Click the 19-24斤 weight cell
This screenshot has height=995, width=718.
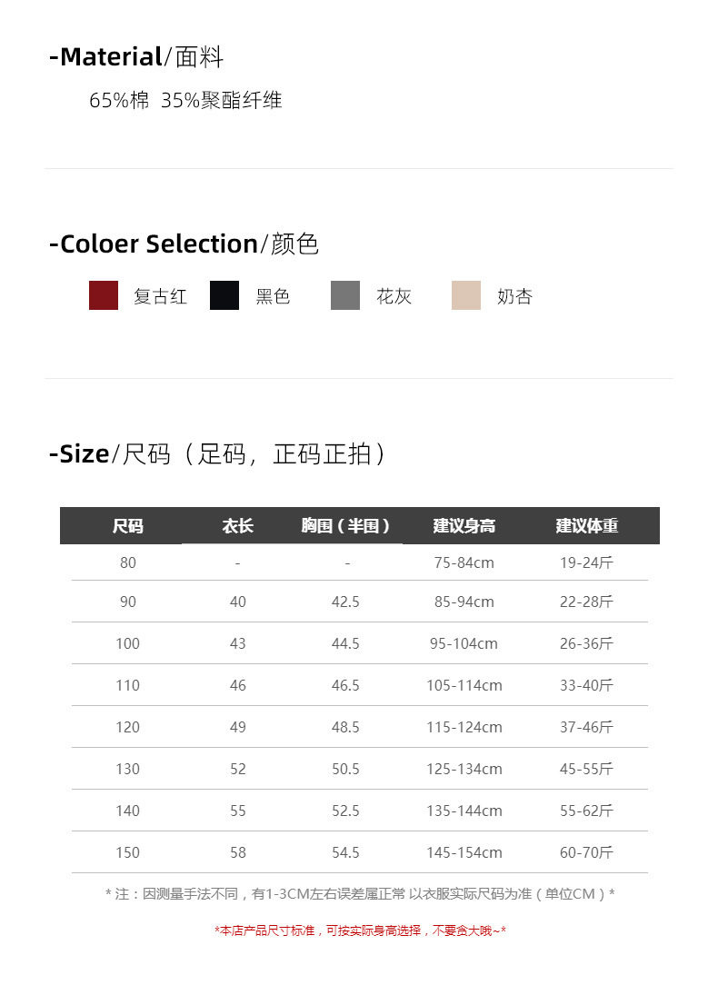586,562
